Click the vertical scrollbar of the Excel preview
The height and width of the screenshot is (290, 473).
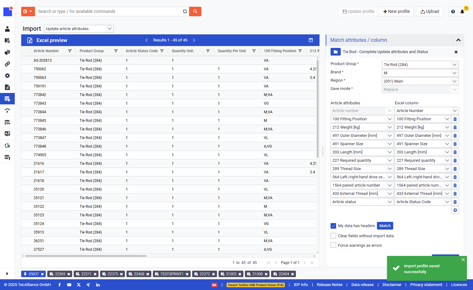318,109
